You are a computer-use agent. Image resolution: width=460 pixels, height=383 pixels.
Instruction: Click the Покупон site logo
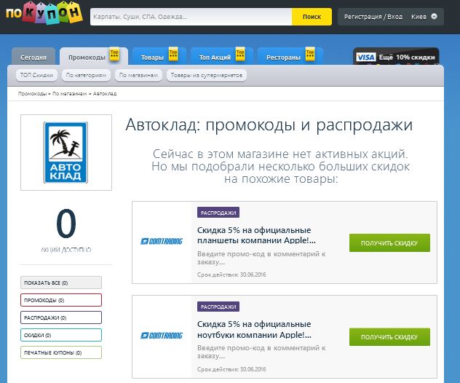pos(41,16)
